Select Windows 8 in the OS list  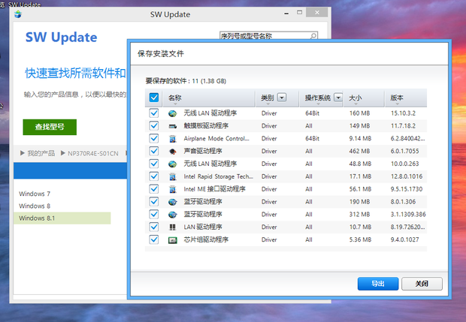tap(35, 206)
